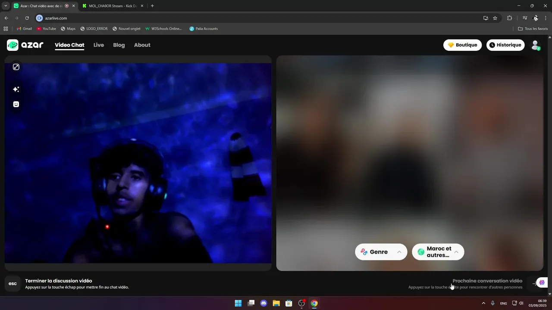Click the esc key icon
The height and width of the screenshot is (310, 552).
(x=13, y=284)
